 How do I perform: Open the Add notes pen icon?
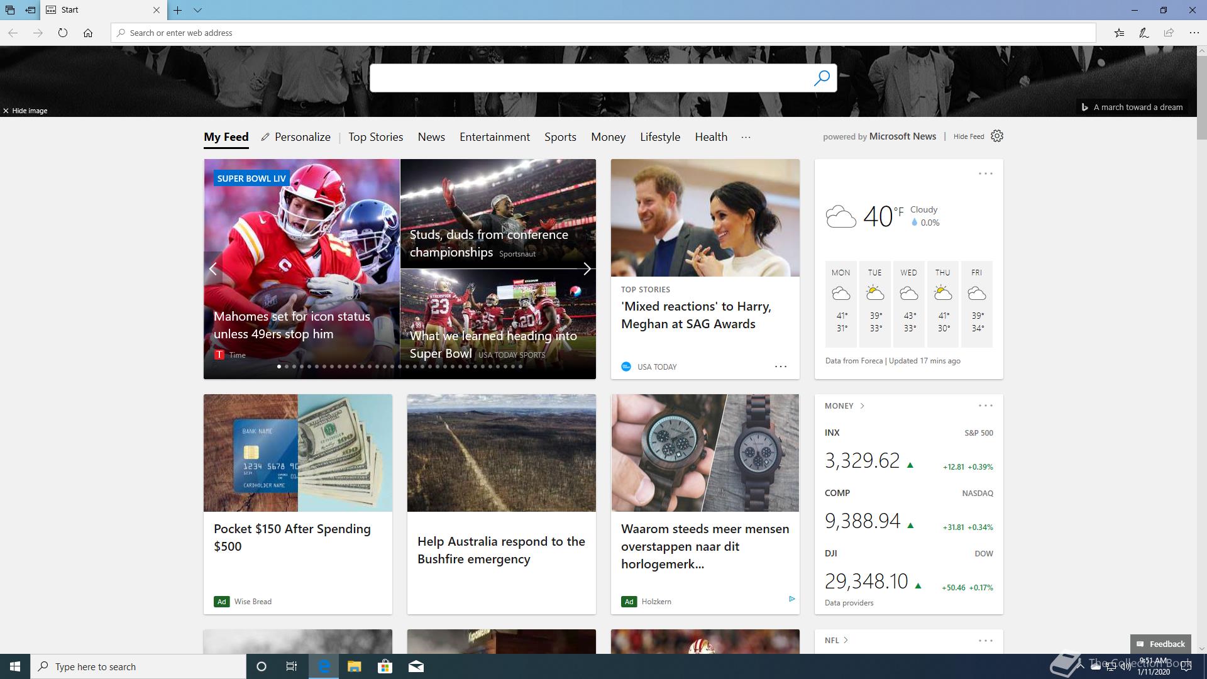tap(1144, 33)
